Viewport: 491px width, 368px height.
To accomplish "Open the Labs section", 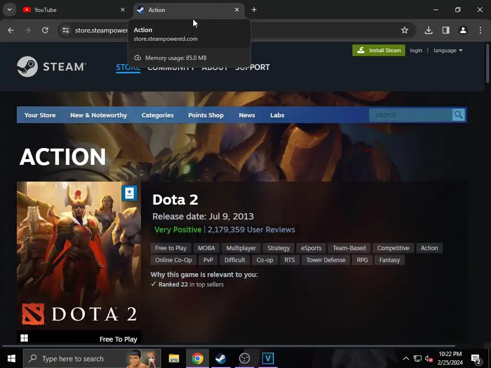I will [x=277, y=115].
